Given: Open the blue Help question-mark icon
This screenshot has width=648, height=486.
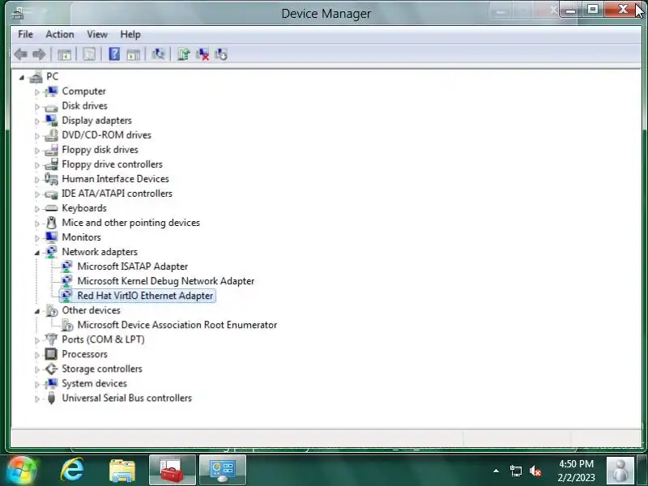Looking at the screenshot, I should point(114,54).
